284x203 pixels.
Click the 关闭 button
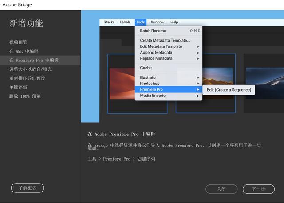[221, 189]
